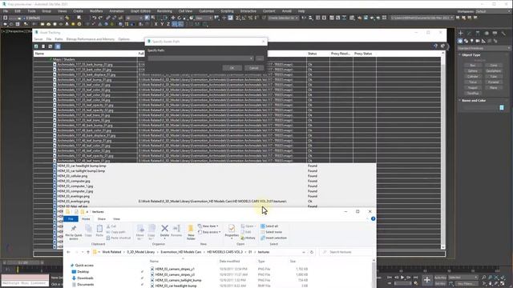Viewport: 513px width, 288px height.
Task: Click the Redo arrow in main toolbar
Action: click(x=100, y=18)
